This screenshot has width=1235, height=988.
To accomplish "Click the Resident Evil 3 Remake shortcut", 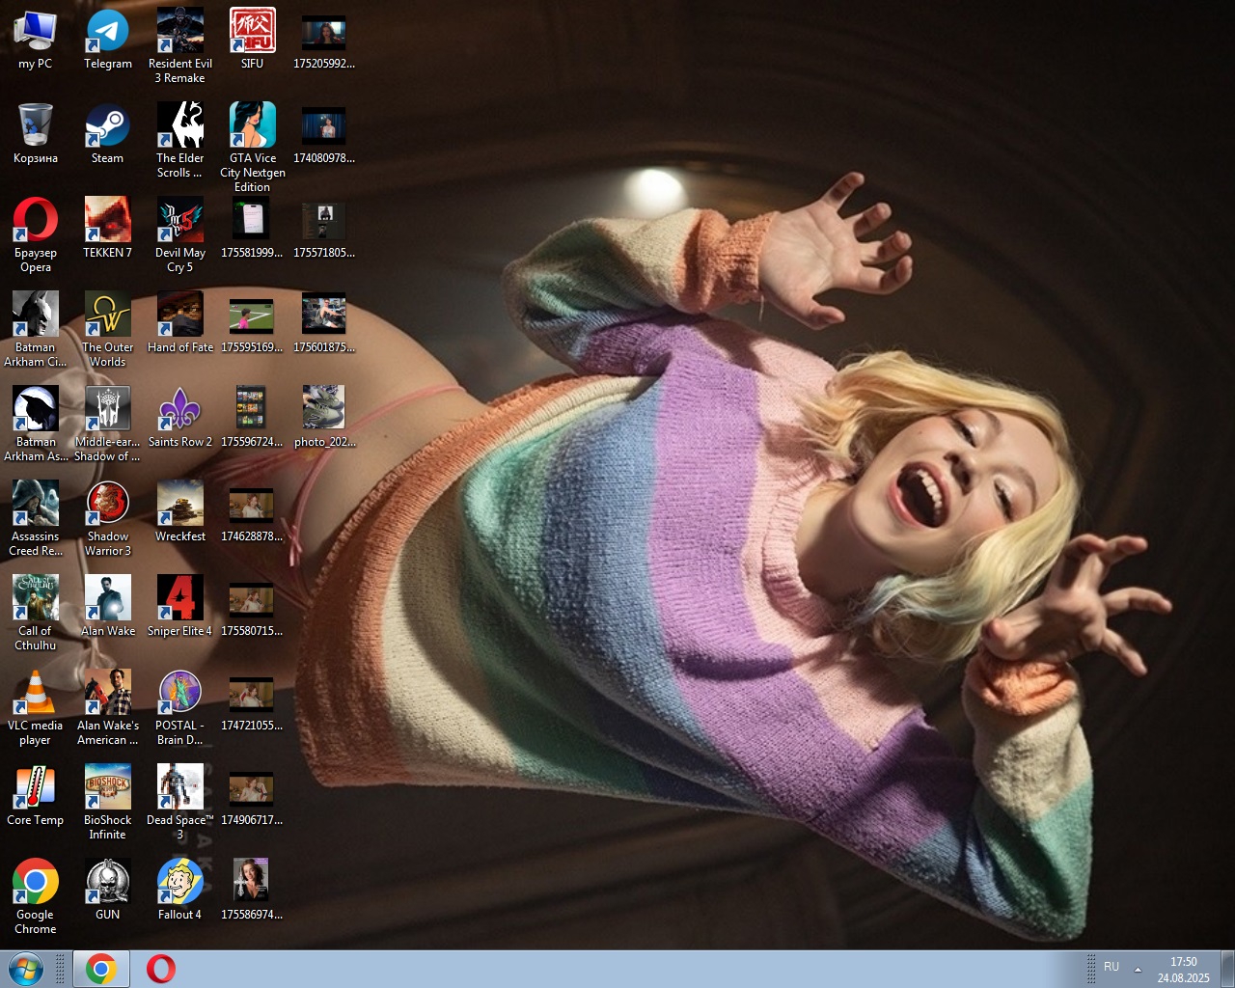I will coord(180,33).
